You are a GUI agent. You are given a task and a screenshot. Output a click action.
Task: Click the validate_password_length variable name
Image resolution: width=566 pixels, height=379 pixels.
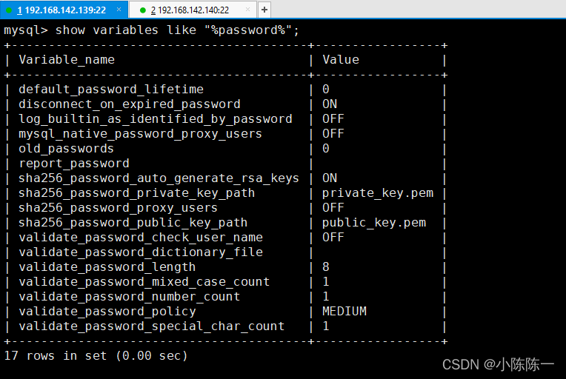pyautogui.click(x=107, y=266)
